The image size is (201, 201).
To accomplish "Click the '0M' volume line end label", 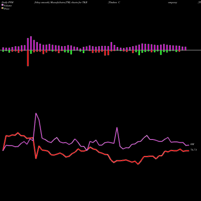I will (x=192, y=144).
